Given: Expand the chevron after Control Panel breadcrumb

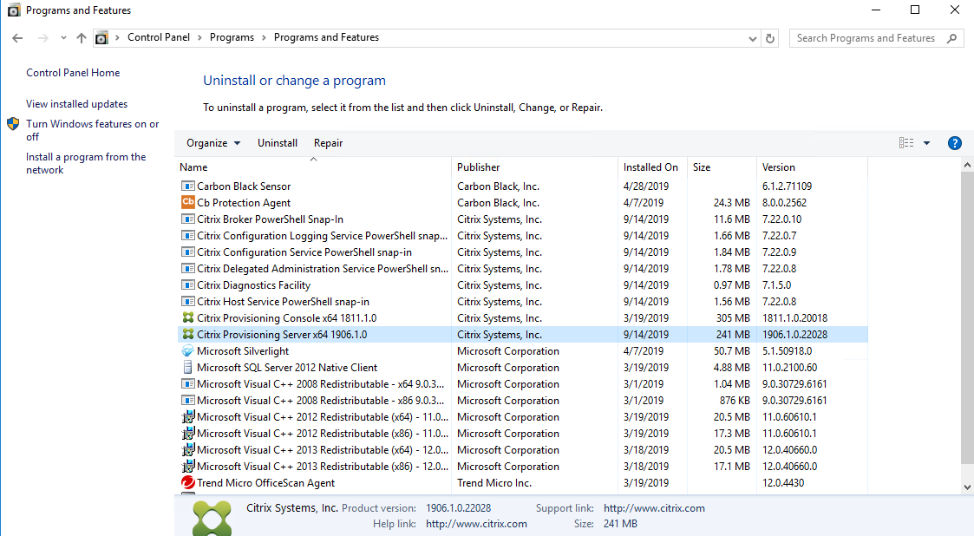Looking at the screenshot, I should coord(199,38).
